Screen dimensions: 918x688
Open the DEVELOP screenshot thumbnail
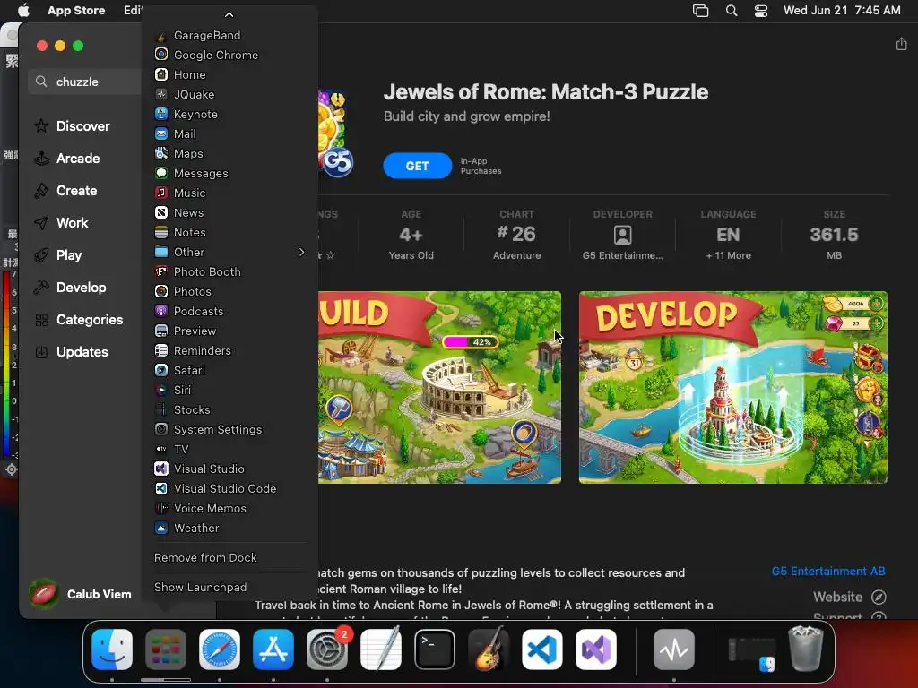[733, 387]
